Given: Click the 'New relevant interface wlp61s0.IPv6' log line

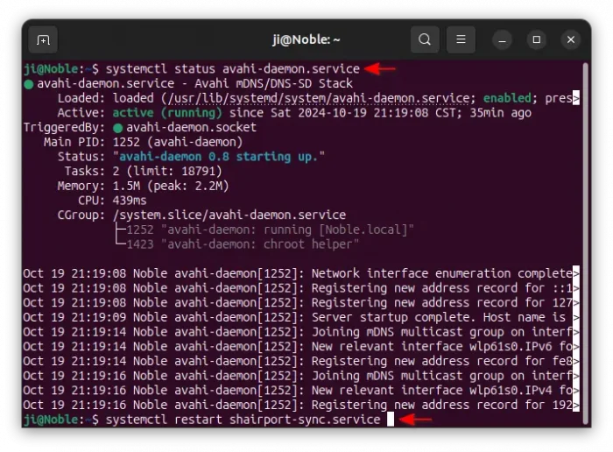Looking at the screenshot, I should coord(301,346).
